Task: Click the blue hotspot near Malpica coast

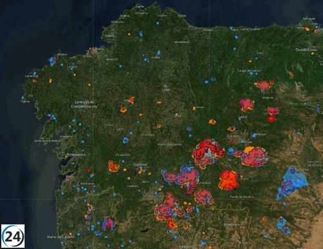Action: coord(52,61)
